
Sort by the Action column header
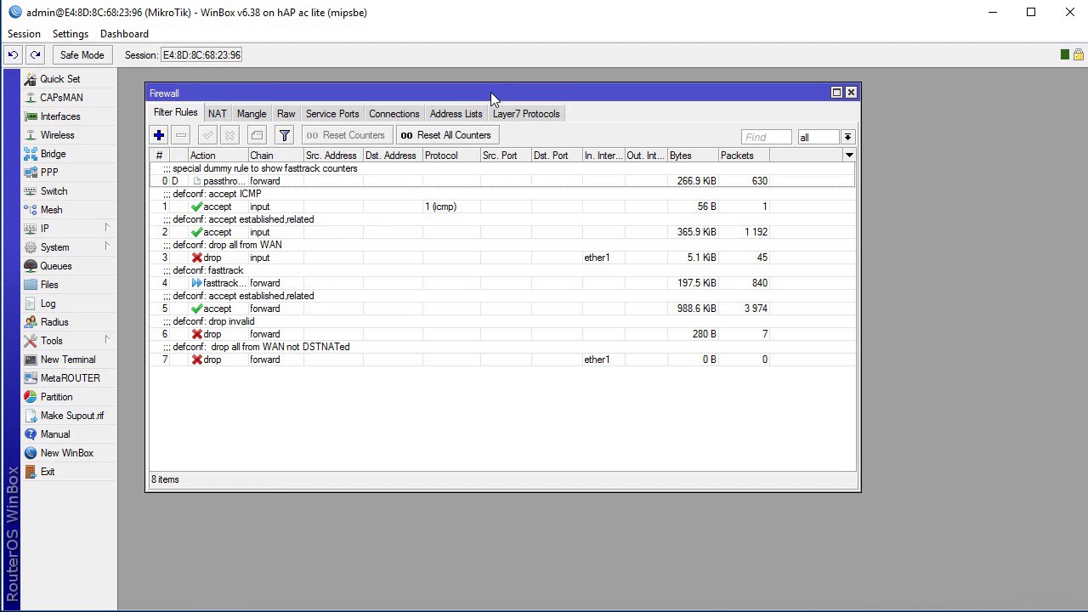tap(218, 156)
